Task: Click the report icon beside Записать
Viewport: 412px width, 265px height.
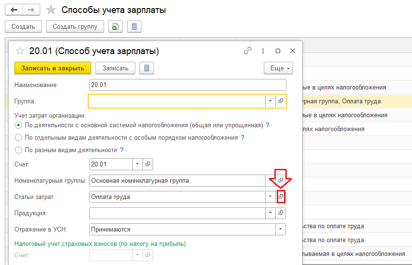Action: click(146, 68)
